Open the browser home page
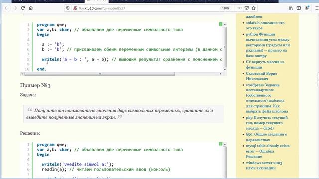 (x=31, y=8)
